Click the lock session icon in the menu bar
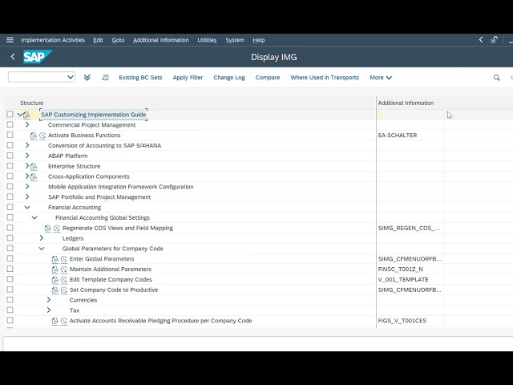Image resolution: width=513 pixels, height=385 pixels. 494,40
